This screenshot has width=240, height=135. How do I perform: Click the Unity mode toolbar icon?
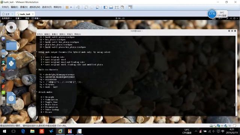tap(122, 7)
